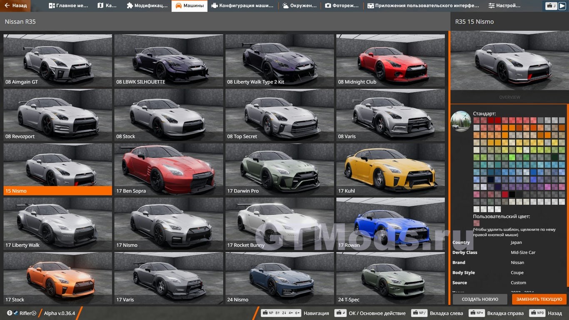The height and width of the screenshot is (320, 569).
Task: Click the Навигация key hint
Action: pos(295,313)
